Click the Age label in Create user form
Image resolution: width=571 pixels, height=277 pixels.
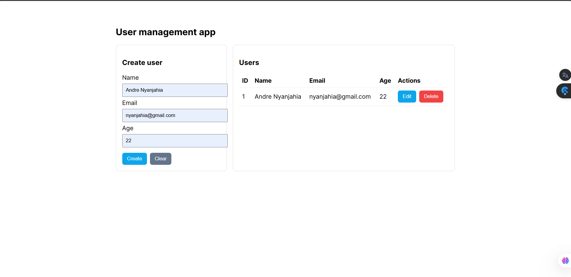coord(128,128)
